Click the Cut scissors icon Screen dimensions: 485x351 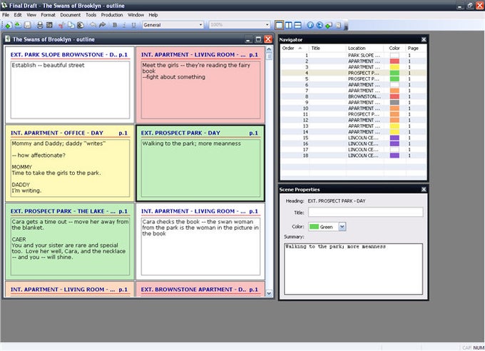[x=61, y=25]
